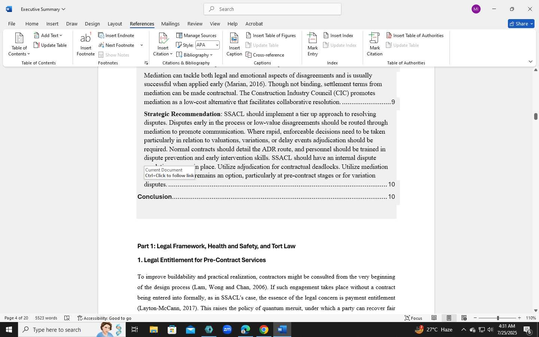Click Manage Sources
This screenshot has height=337, width=539.
click(x=197, y=35)
